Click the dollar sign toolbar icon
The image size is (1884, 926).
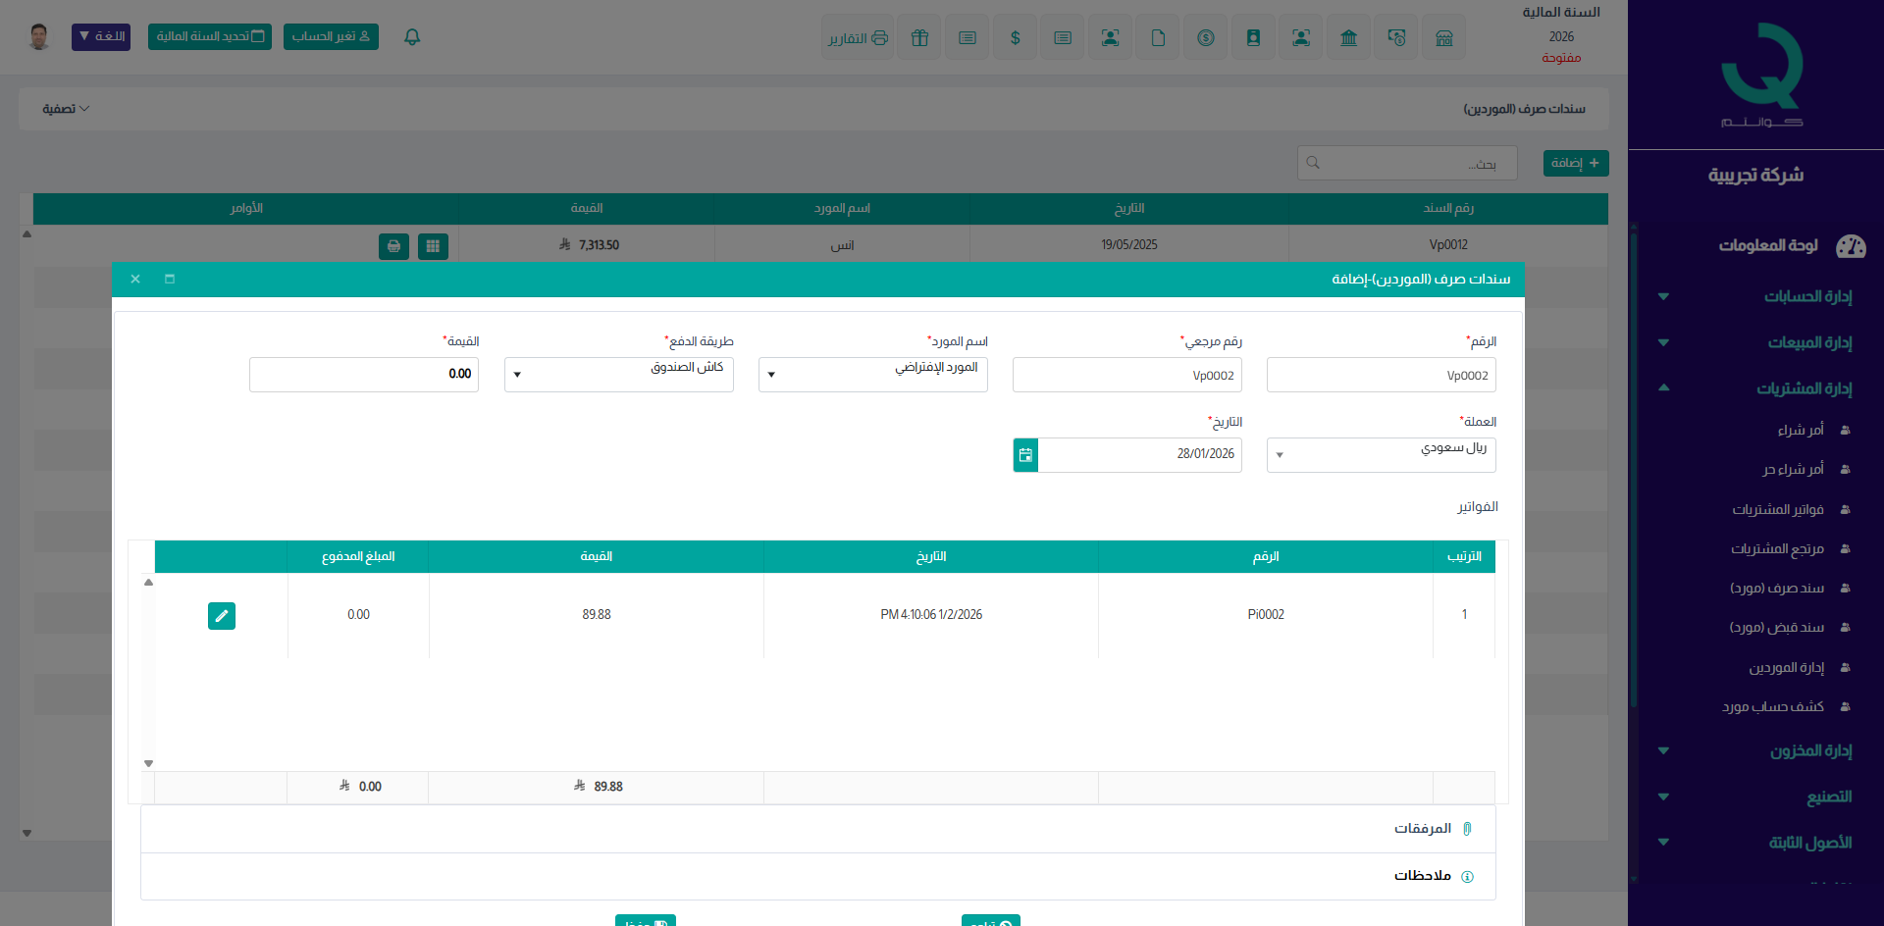pos(1015,38)
